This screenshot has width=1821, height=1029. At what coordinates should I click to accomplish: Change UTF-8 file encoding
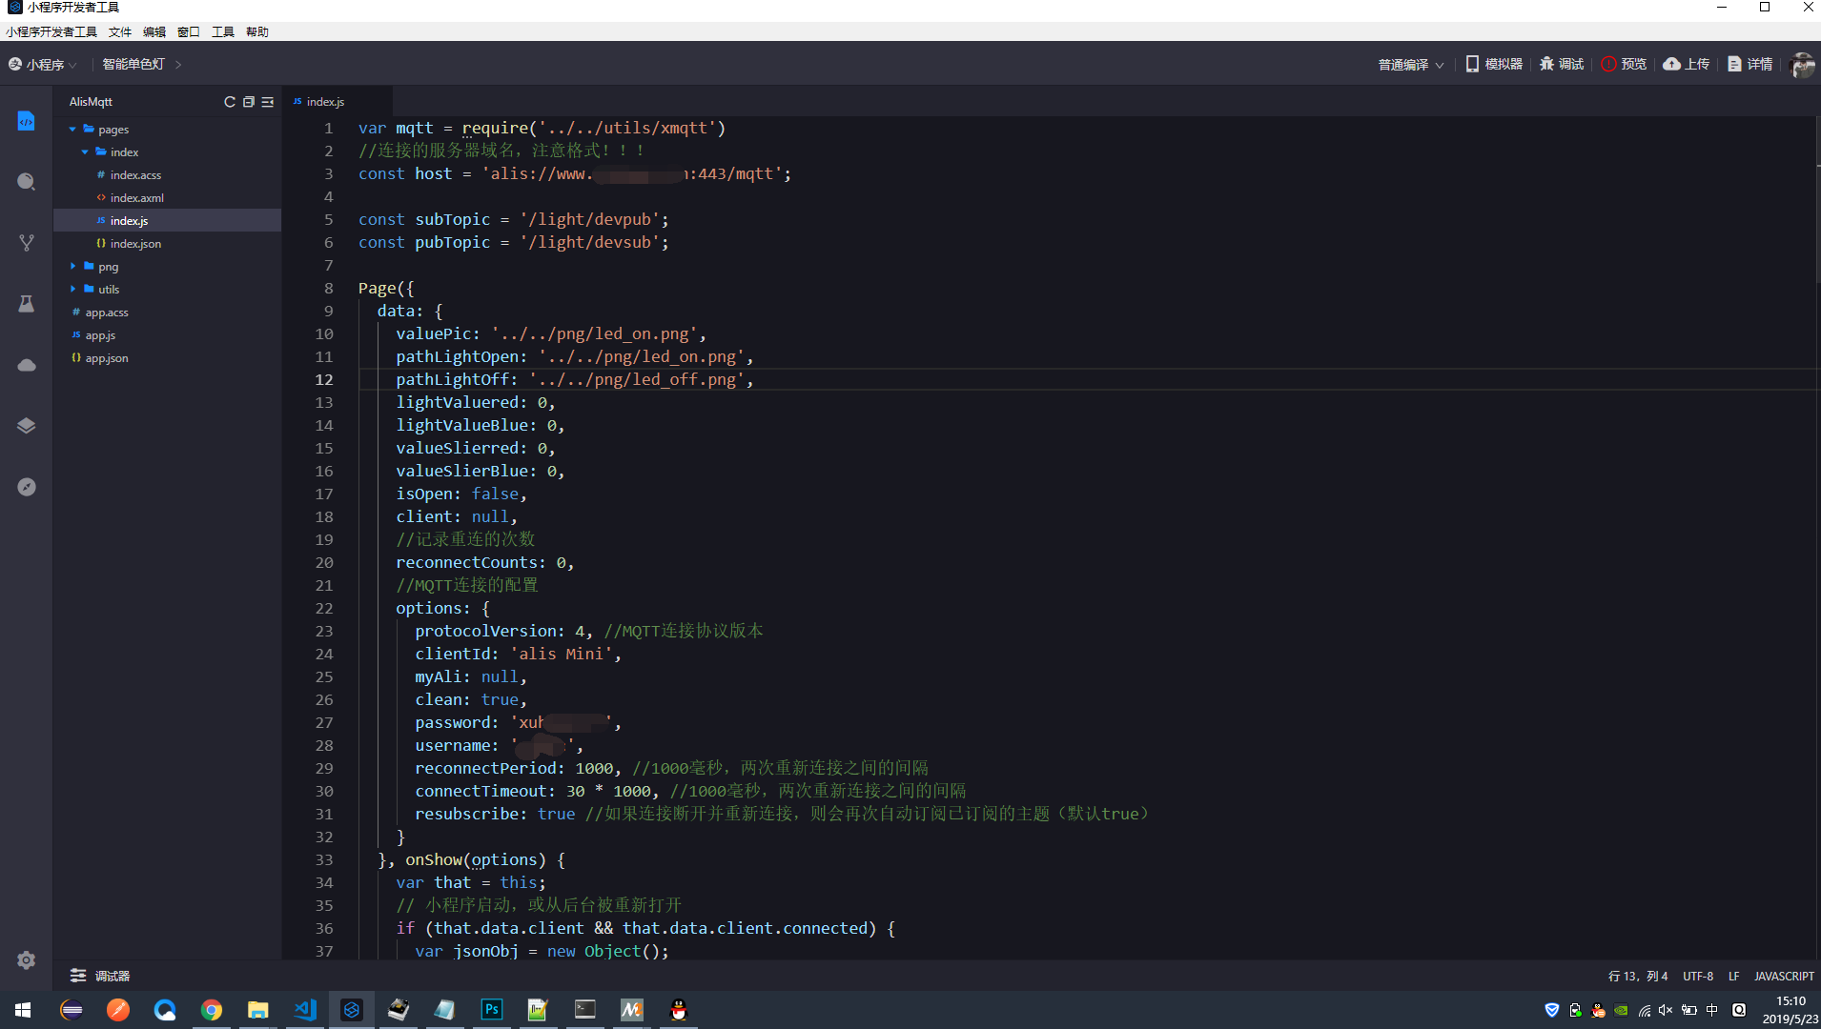1698,976
